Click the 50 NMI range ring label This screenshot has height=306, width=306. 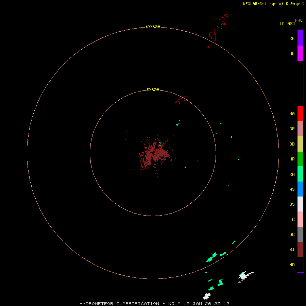coord(153,90)
